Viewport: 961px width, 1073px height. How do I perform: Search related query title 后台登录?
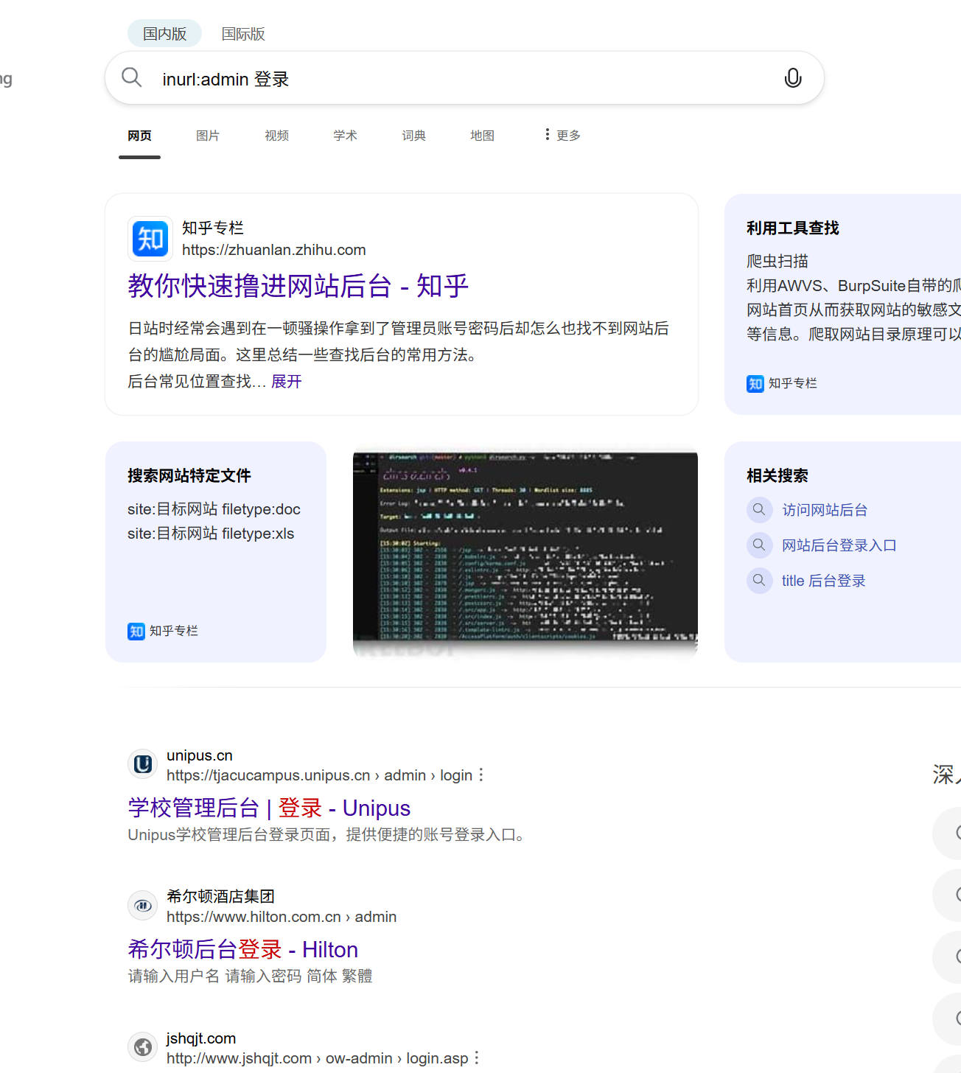tap(824, 581)
